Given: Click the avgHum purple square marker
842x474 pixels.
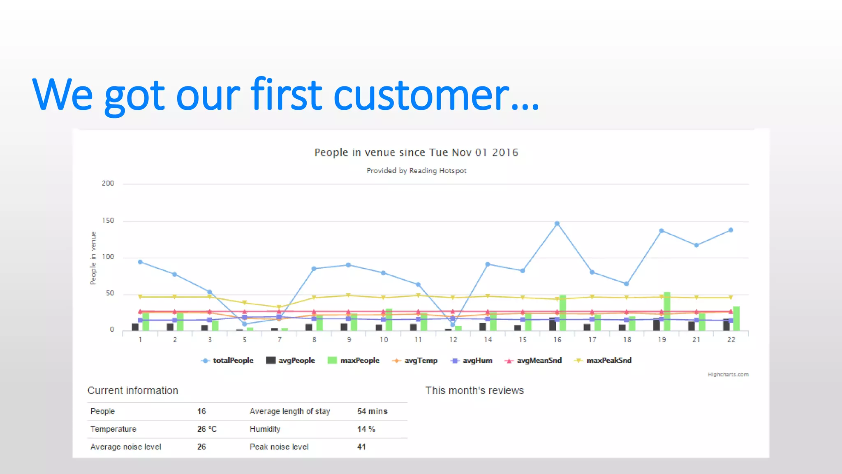Looking at the screenshot, I should [x=455, y=361].
